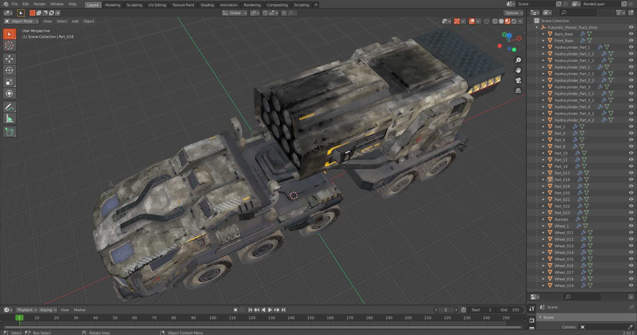Open the viewport View menu
This screenshot has width=637, height=335.
47,21
